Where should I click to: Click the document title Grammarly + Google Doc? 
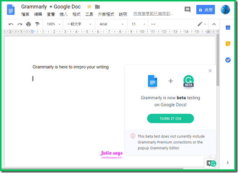(x=51, y=7)
